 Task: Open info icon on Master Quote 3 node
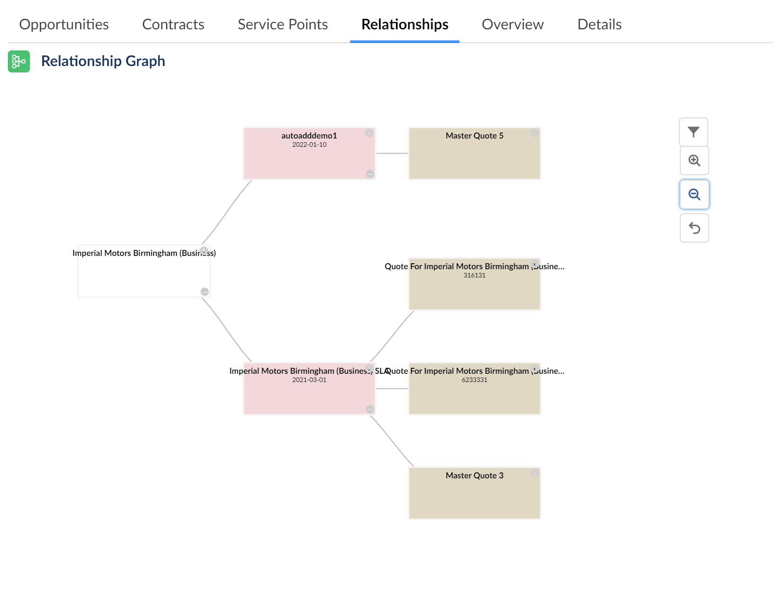[534, 473]
